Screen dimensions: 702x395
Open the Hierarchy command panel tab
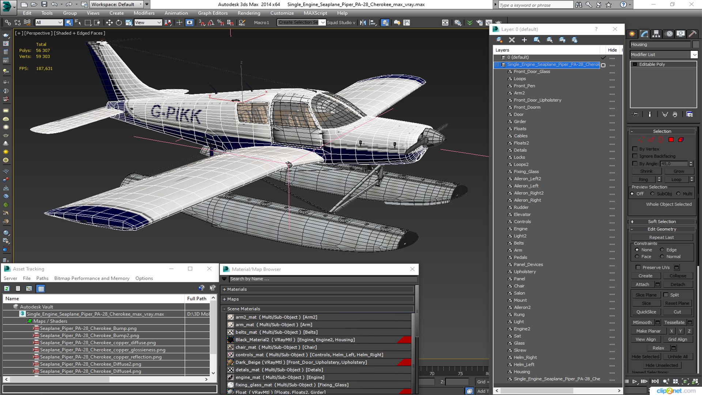(x=656, y=34)
